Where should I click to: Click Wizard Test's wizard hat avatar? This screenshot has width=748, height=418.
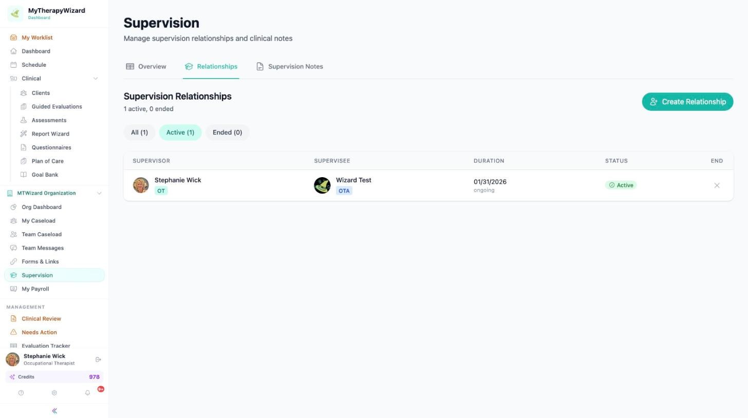click(322, 185)
